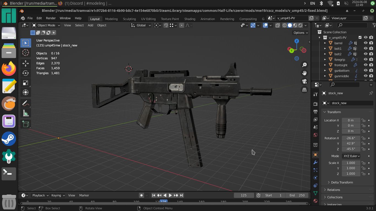Screen dimensions: 376x211
Task: Click the Annotate tool in the toolbar
Action: (x=26, y=103)
